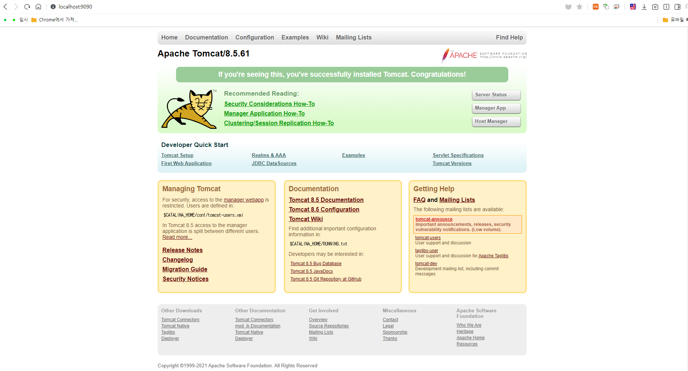Open Tomcat 8.5 Git Repository at GitHub
Image resolution: width=688 pixels, height=371 pixels.
[326, 279]
